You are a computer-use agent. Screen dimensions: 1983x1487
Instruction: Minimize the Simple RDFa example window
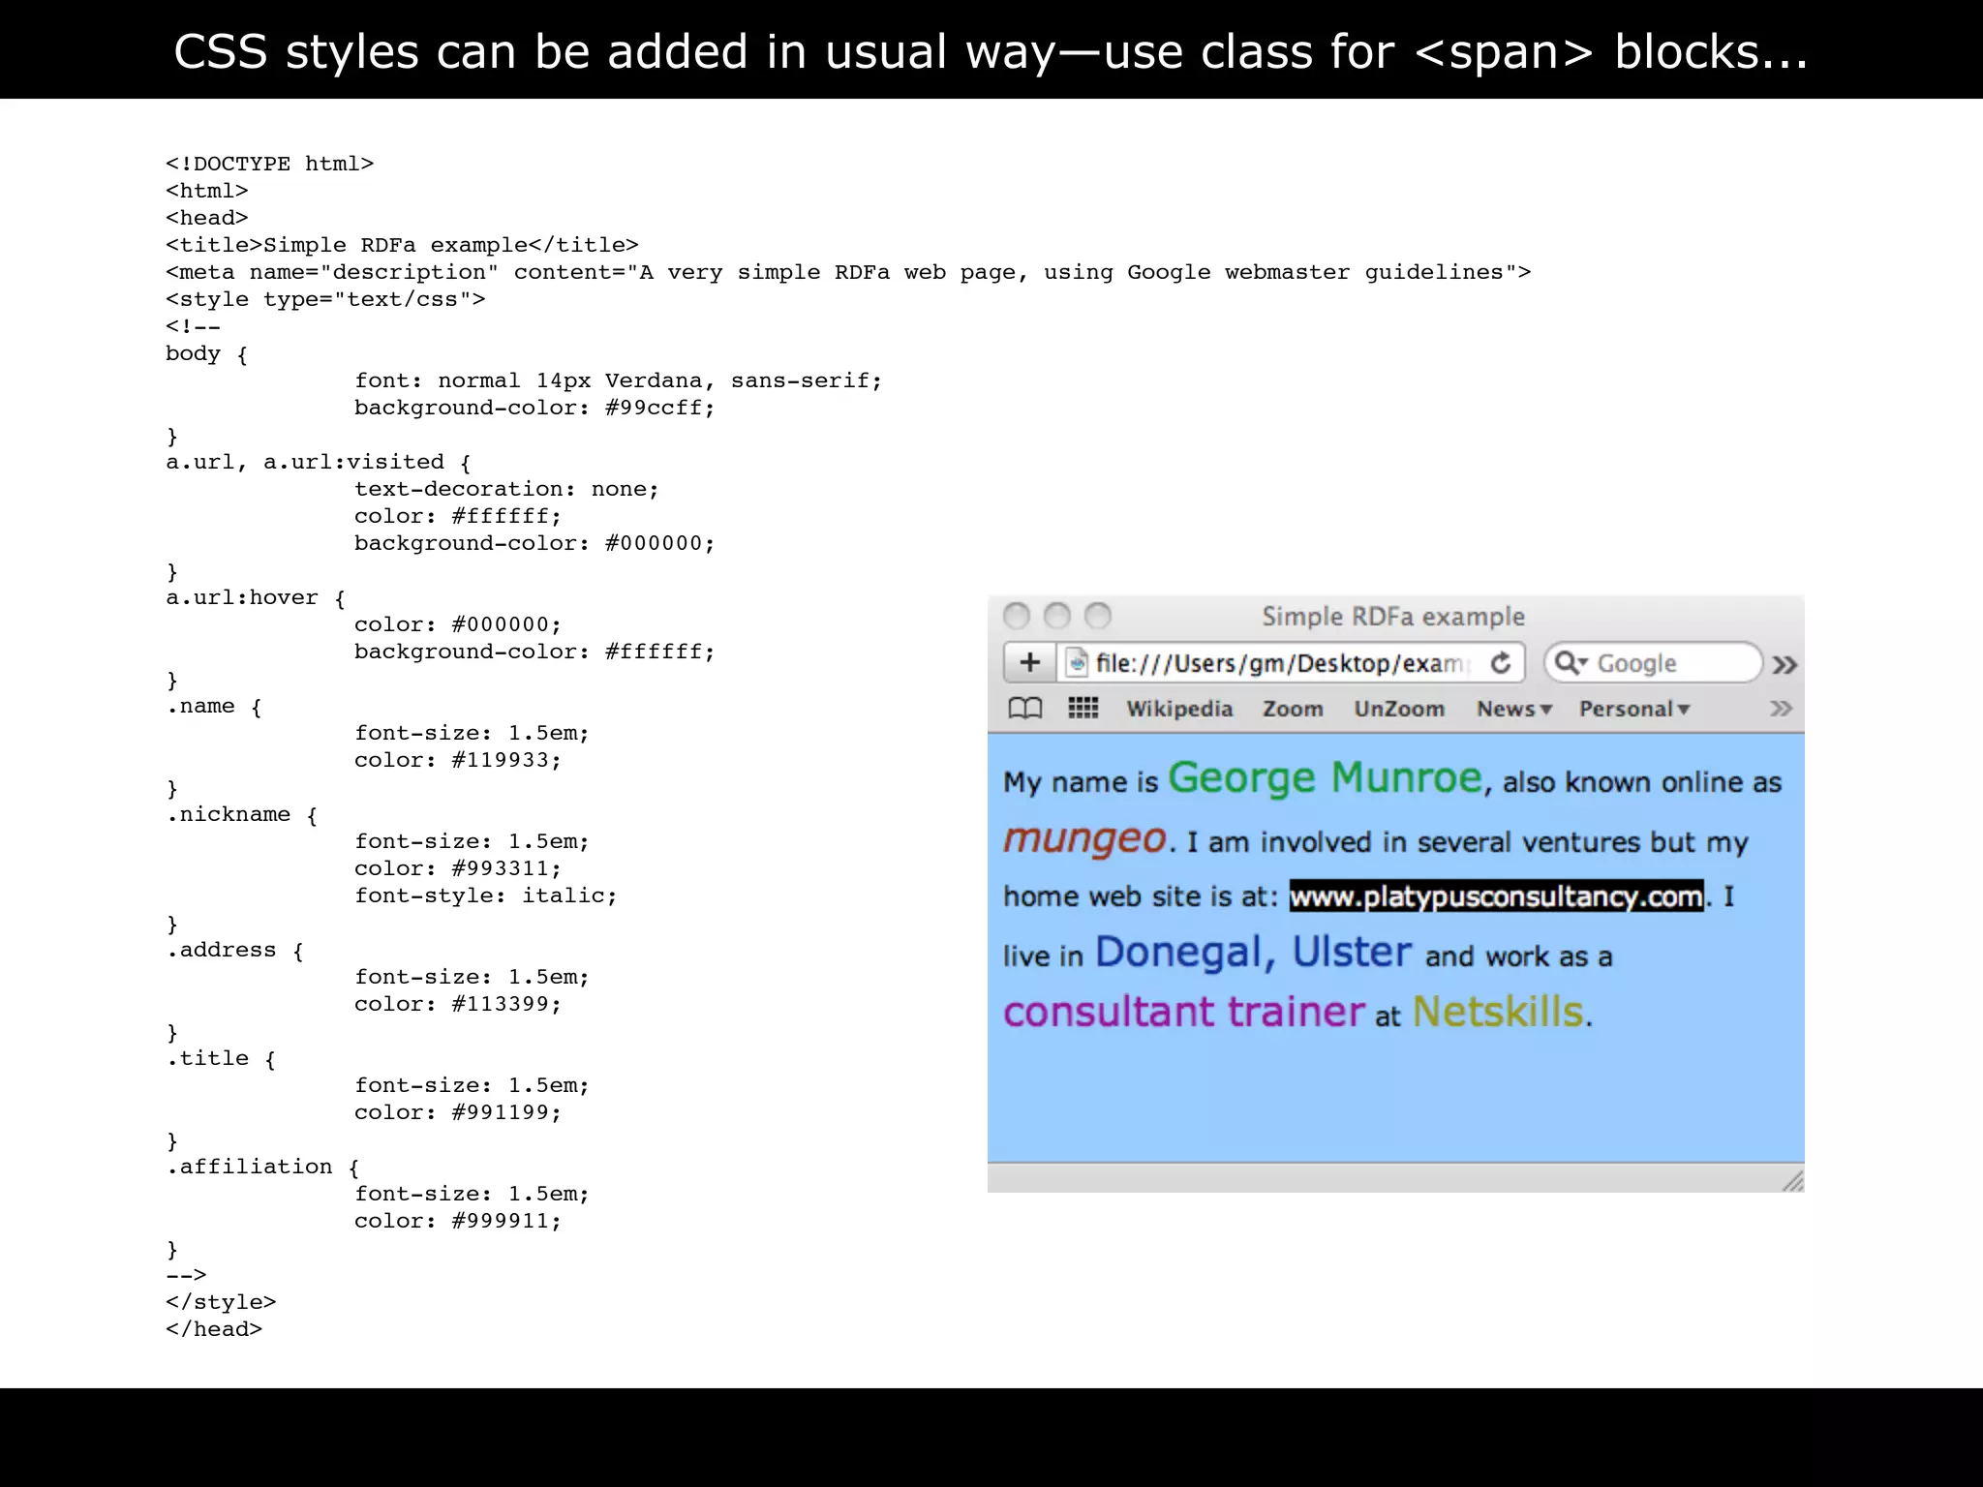click(1057, 616)
